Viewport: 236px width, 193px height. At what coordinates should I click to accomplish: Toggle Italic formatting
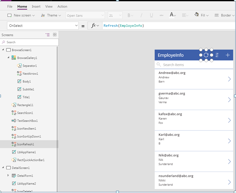point(141,15)
